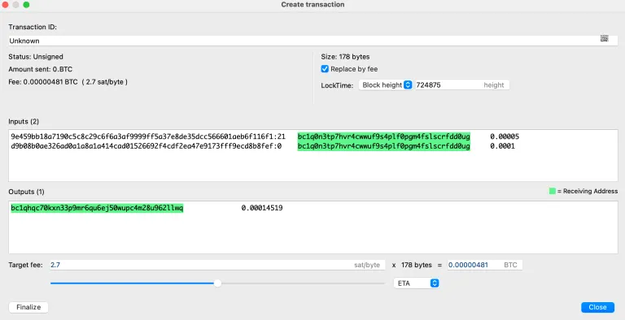The width and height of the screenshot is (625, 320).
Task: Select input row starting d9b08b0ae3
Action: pos(263,146)
